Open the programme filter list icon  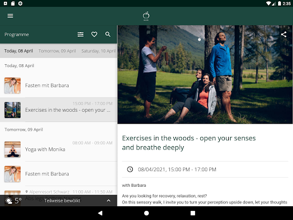(81, 34)
